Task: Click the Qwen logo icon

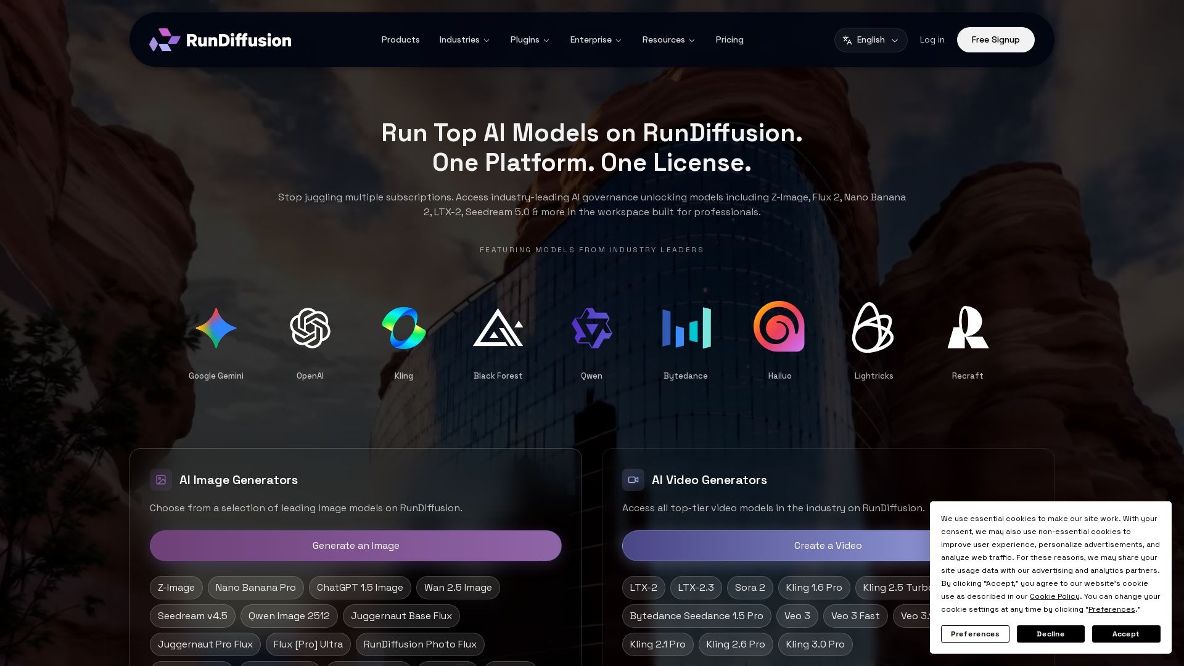Action: pos(592,328)
